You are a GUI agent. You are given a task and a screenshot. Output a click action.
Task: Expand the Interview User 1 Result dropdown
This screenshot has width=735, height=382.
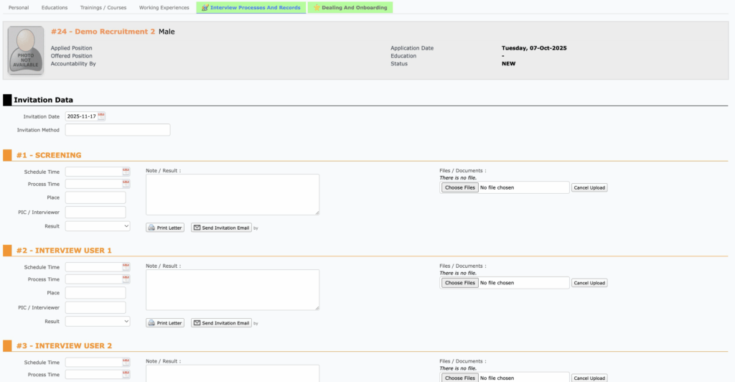98,322
